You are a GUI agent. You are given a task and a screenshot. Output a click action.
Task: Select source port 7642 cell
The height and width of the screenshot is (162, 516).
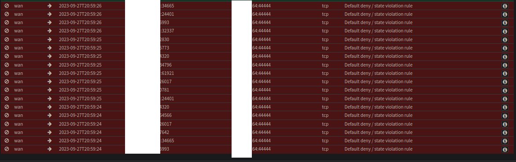coord(165,132)
